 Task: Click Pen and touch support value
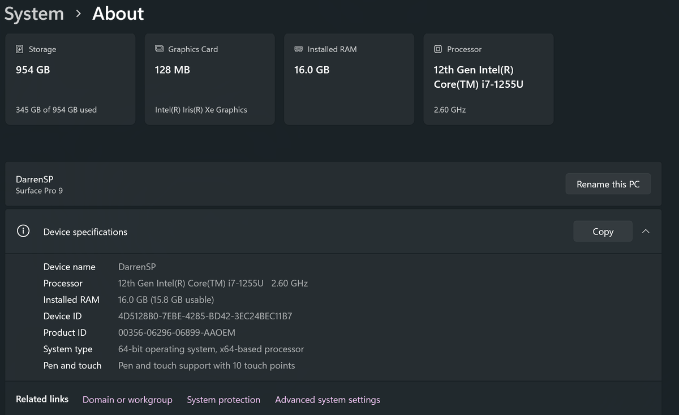point(207,366)
